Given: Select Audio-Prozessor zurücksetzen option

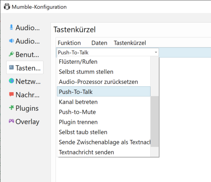Looking at the screenshot, I should coord(104,82).
